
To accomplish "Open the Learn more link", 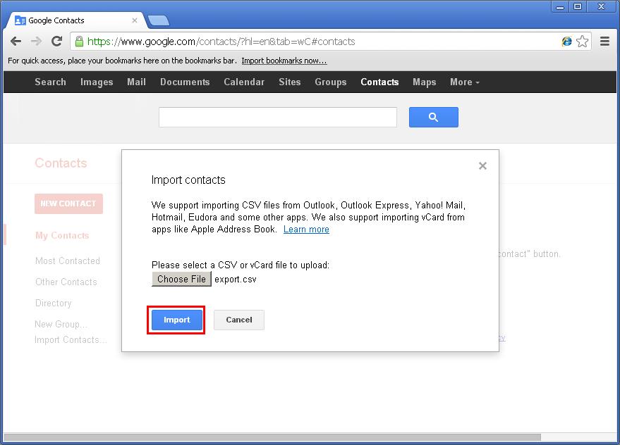I will 305,229.
